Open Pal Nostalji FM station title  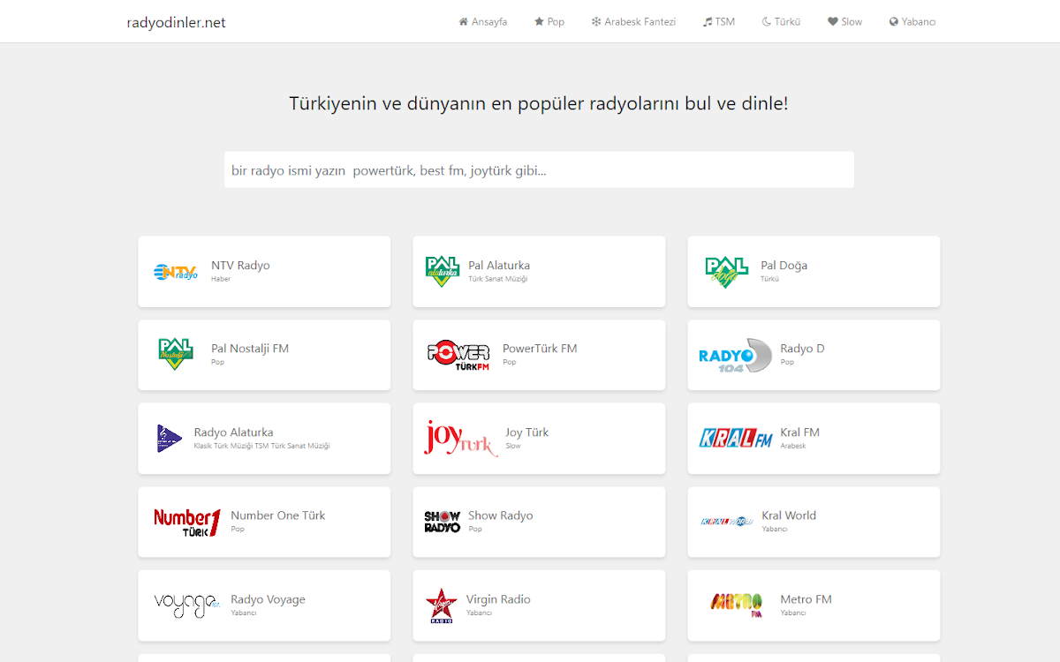(x=250, y=349)
